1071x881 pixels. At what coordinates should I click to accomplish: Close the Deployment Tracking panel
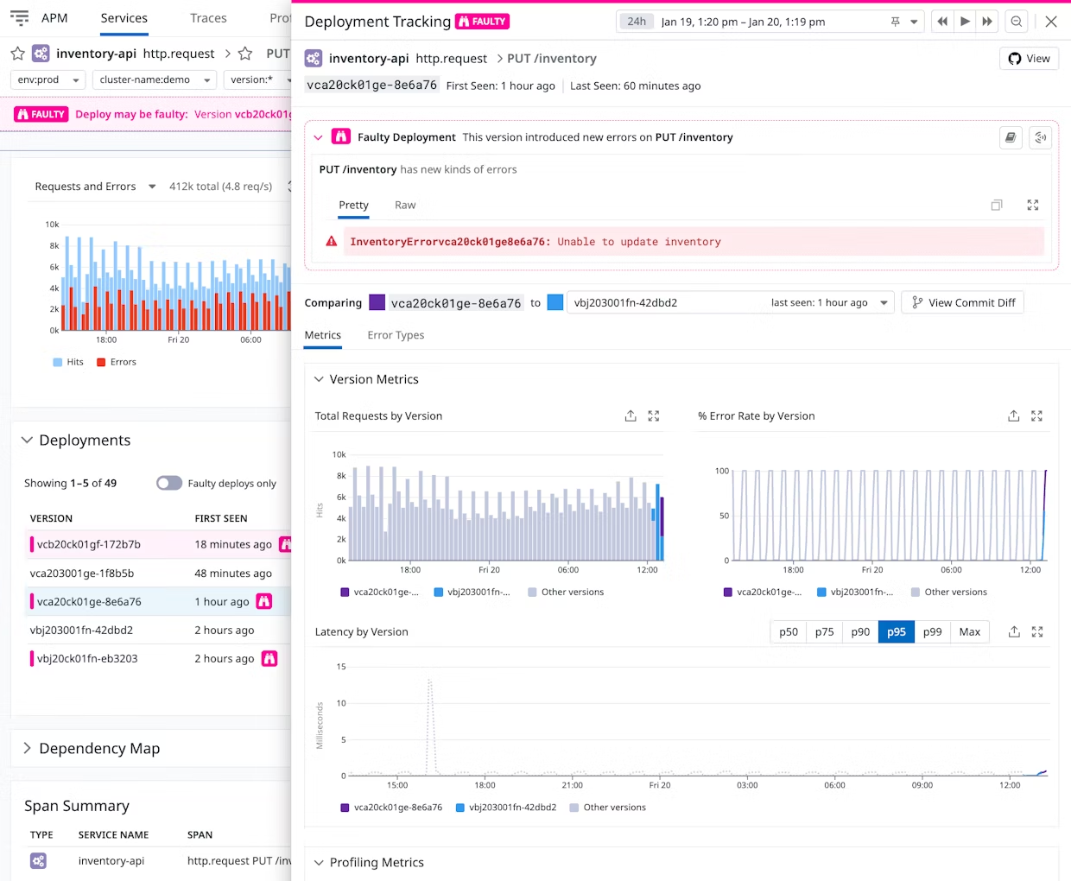click(x=1051, y=22)
